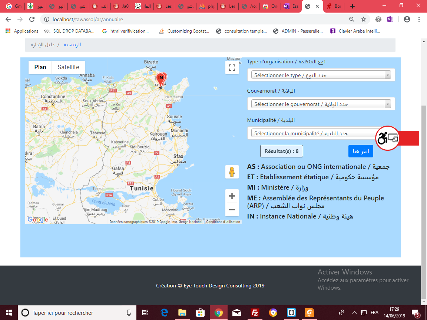Image resolution: width=427 pixels, height=320 pixels.
Task: Click the Windows taskbar search box
Action: point(77,313)
